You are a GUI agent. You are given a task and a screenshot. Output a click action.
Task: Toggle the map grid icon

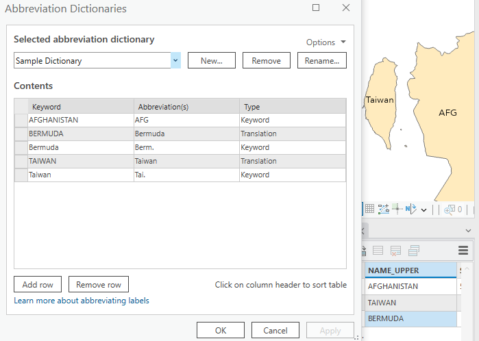pyautogui.click(x=369, y=209)
